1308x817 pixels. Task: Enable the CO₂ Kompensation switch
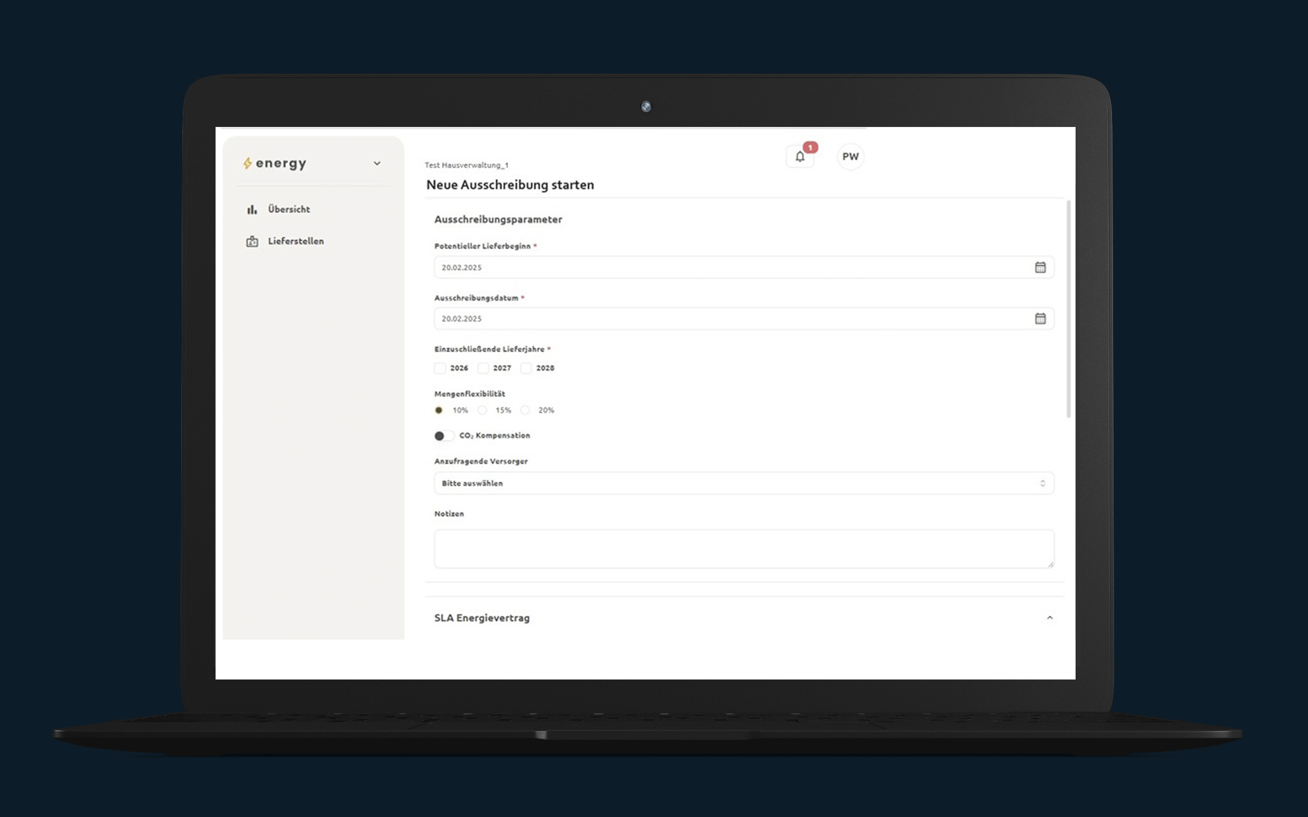(x=444, y=436)
